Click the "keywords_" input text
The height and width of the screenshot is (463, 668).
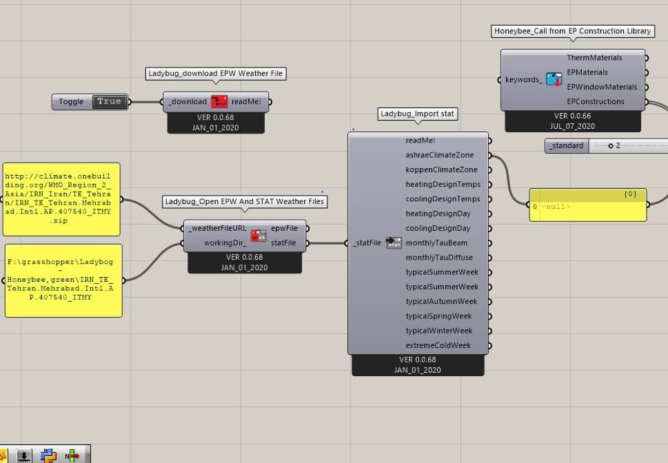pyautogui.click(x=524, y=80)
